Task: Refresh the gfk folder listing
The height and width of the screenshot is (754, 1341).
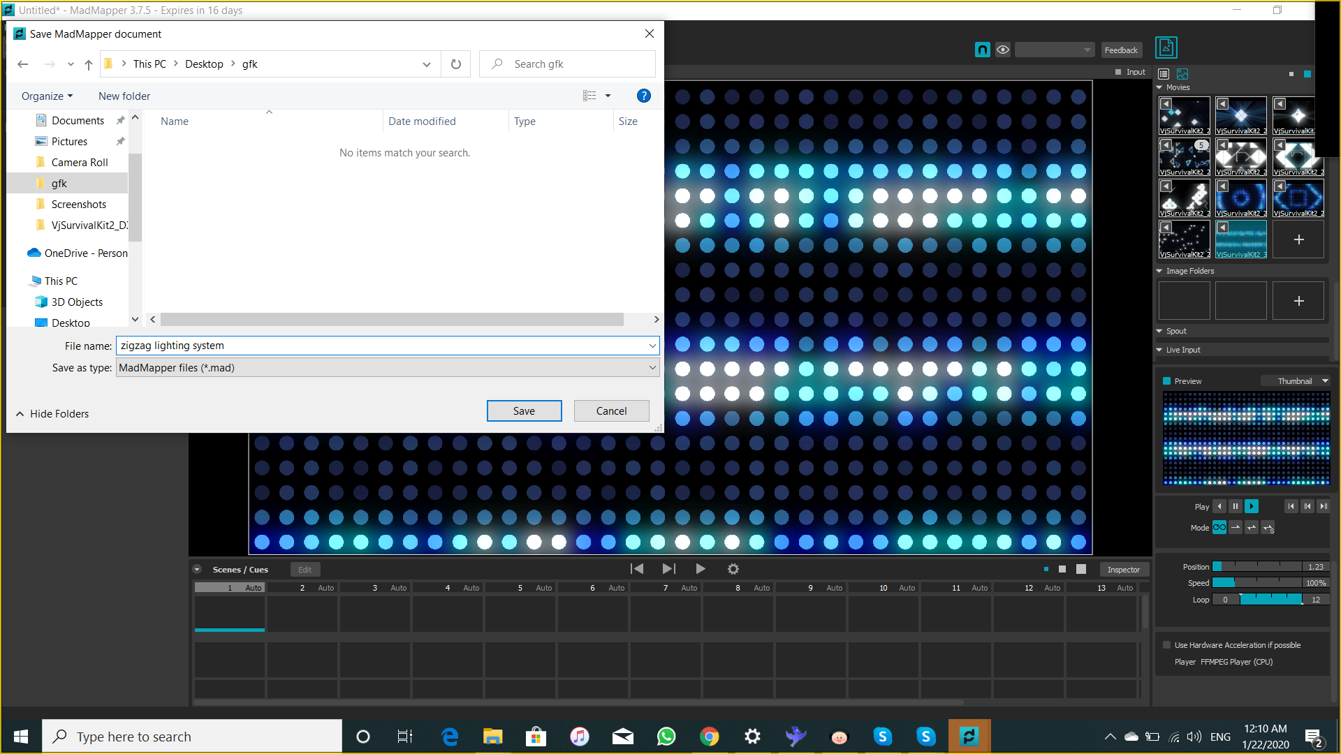Action: point(456,64)
